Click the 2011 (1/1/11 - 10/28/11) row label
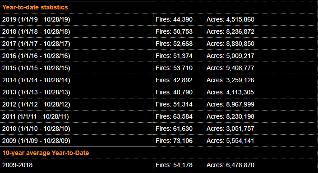The width and height of the screenshot is (318, 173). coord(36,116)
